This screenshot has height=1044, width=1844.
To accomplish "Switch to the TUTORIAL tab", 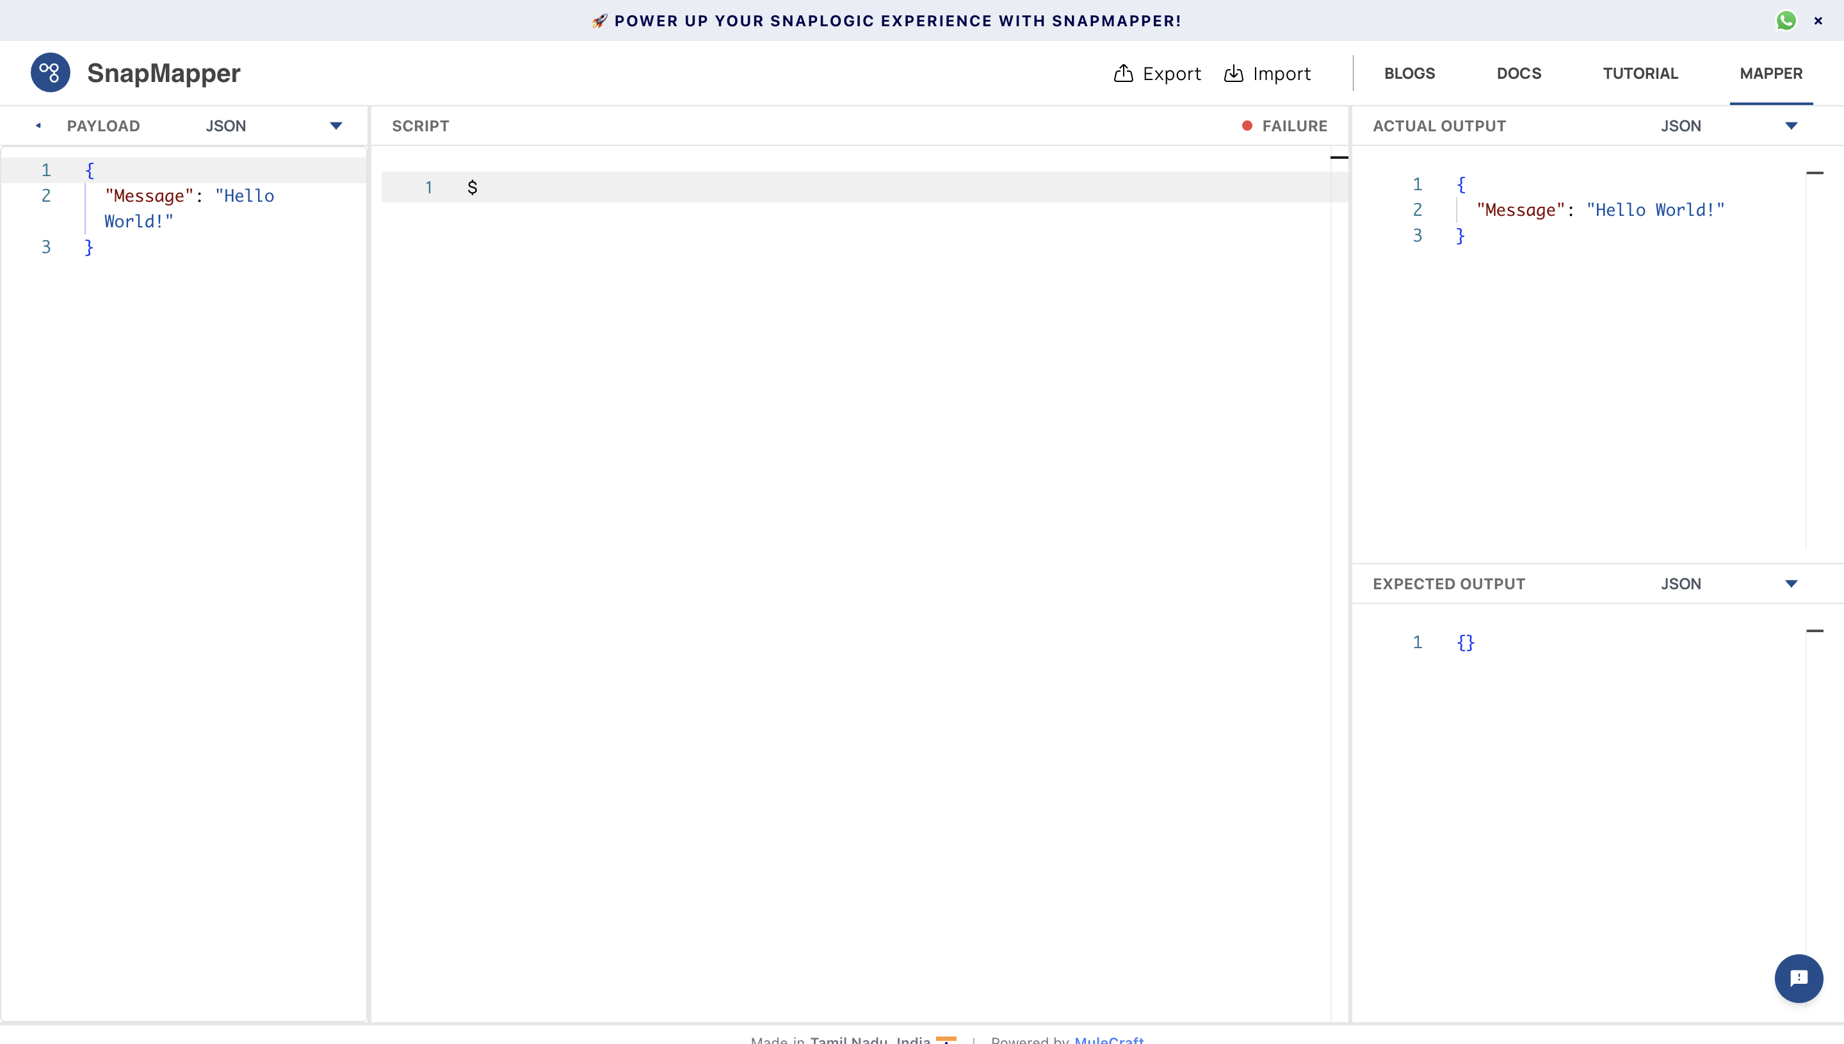I will 1640,73.
